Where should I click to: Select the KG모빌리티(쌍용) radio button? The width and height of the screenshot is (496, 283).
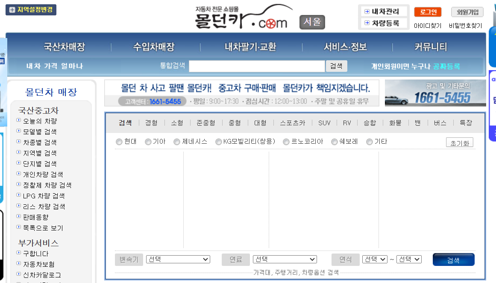218,142
